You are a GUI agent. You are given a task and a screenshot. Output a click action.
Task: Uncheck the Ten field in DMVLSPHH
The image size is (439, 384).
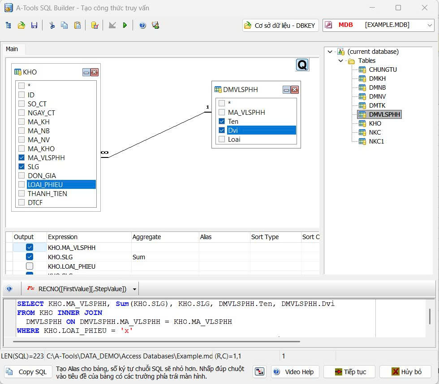pos(222,122)
